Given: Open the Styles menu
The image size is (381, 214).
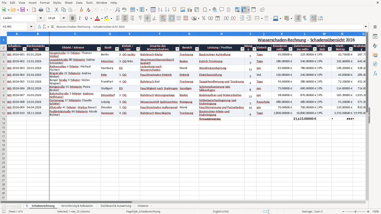Looking at the screenshot, I should pos(57,3).
